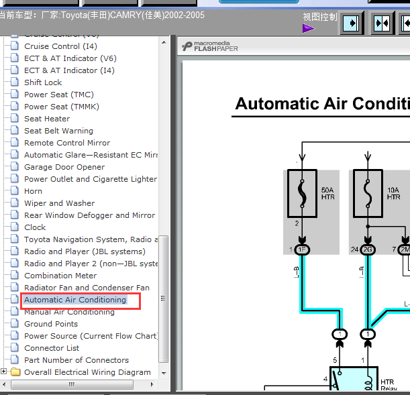This screenshot has width=410, height=395.
Task: Select Toyota Navigation System, Radio entry
Action: pos(91,239)
